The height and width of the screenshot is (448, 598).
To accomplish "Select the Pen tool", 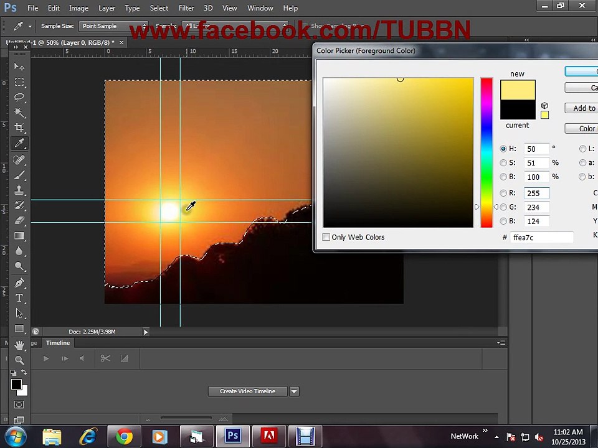I will (x=19, y=282).
